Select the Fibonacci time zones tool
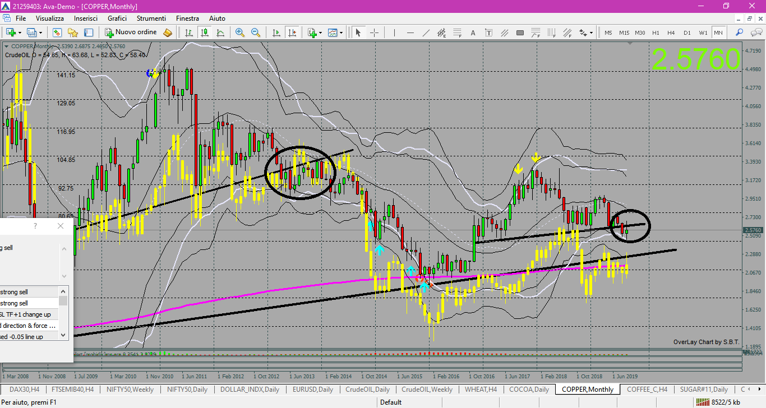This screenshot has height=408, width=766. (x=551, y=33)
